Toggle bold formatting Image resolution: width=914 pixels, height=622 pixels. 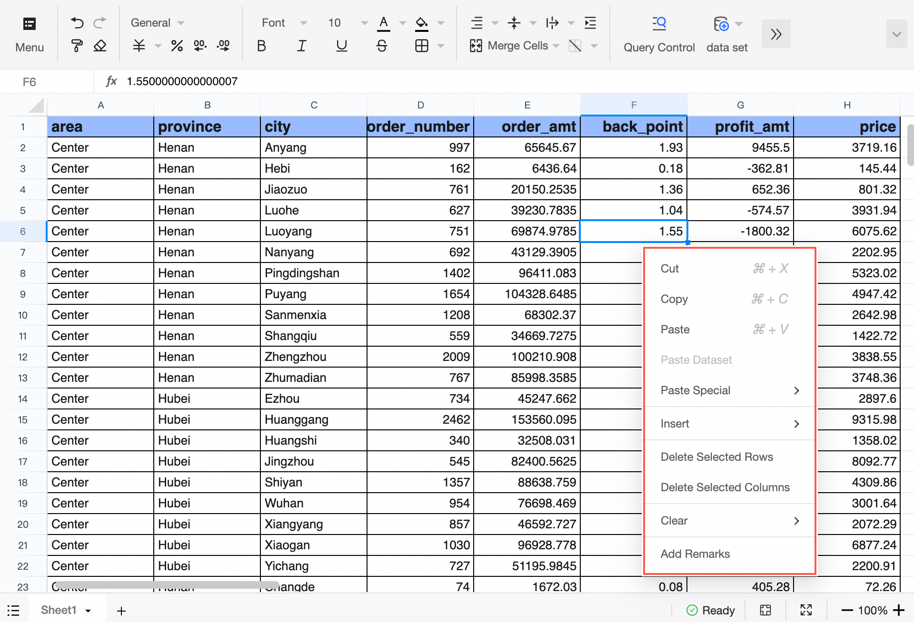[261, 46]
